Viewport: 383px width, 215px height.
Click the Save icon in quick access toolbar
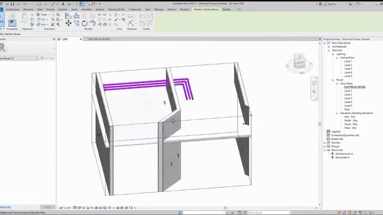12,4
